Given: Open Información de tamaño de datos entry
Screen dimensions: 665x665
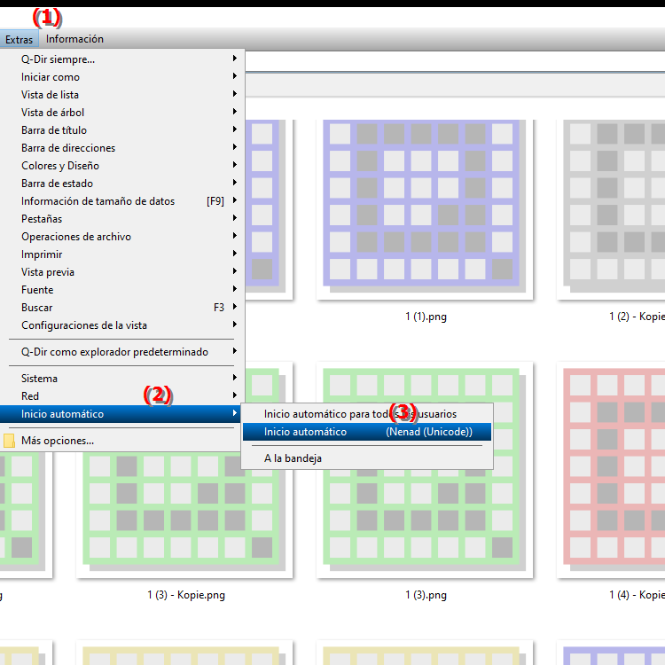Looking at the screenshot, I should tap(122, 201).
